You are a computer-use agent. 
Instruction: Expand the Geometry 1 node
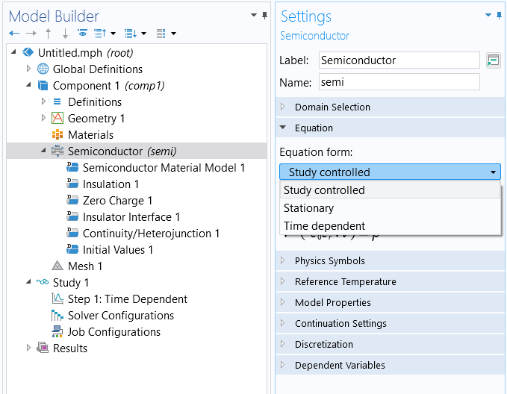[43, 118]
